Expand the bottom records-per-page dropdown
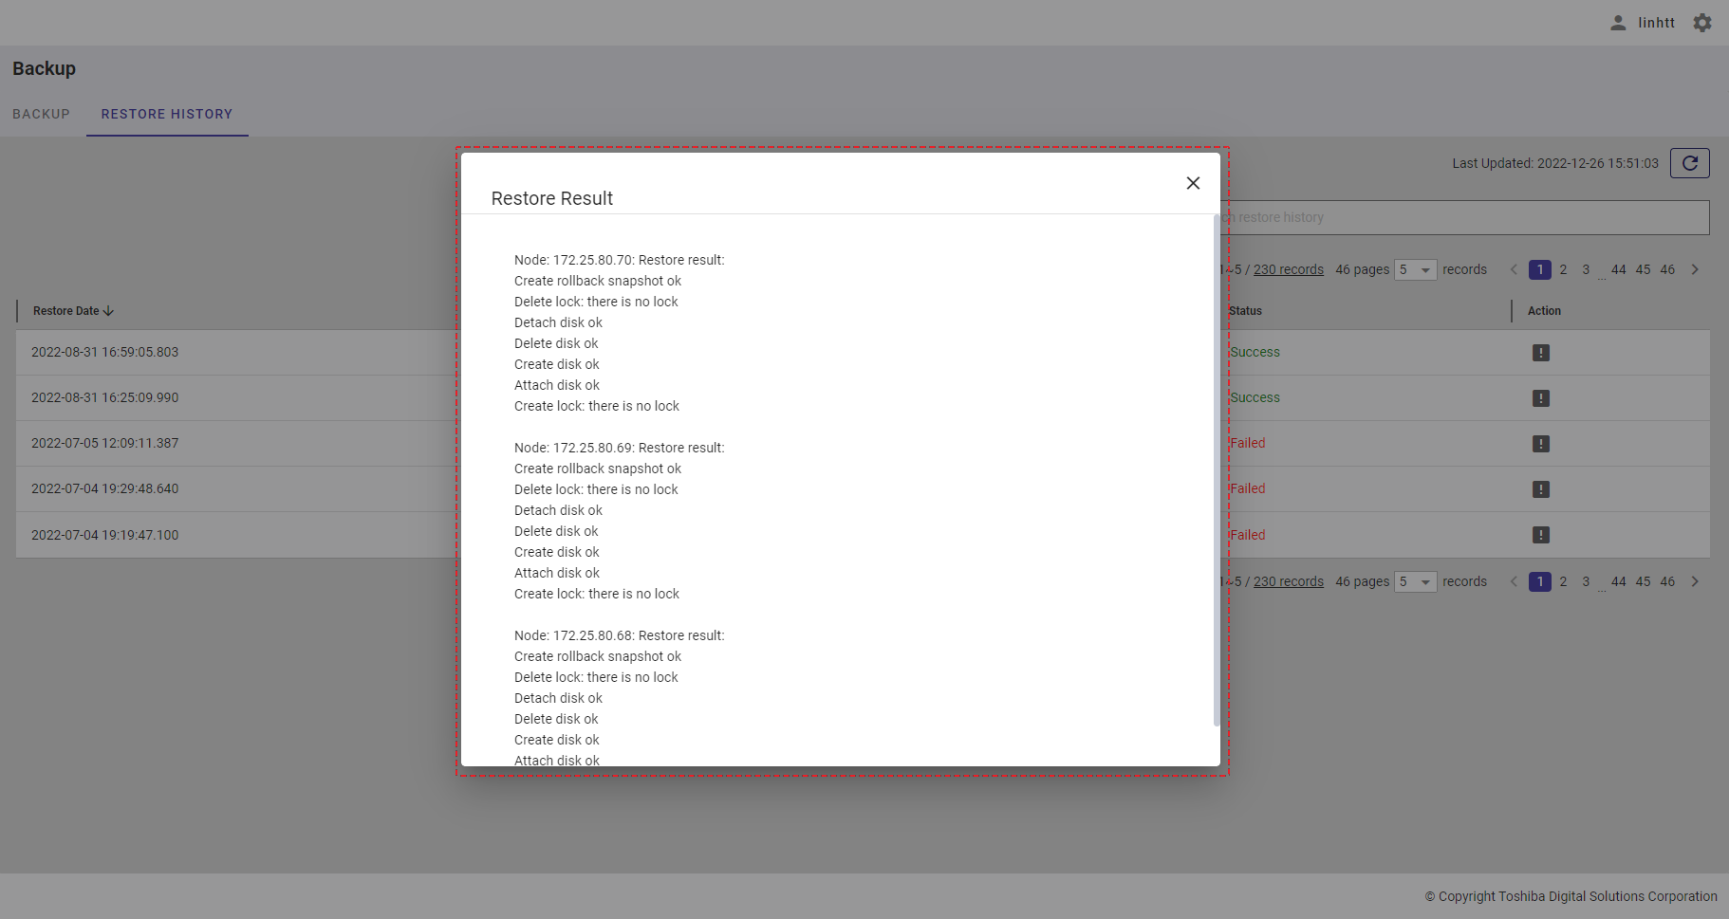1729x919 pixels. (1415, 582)
